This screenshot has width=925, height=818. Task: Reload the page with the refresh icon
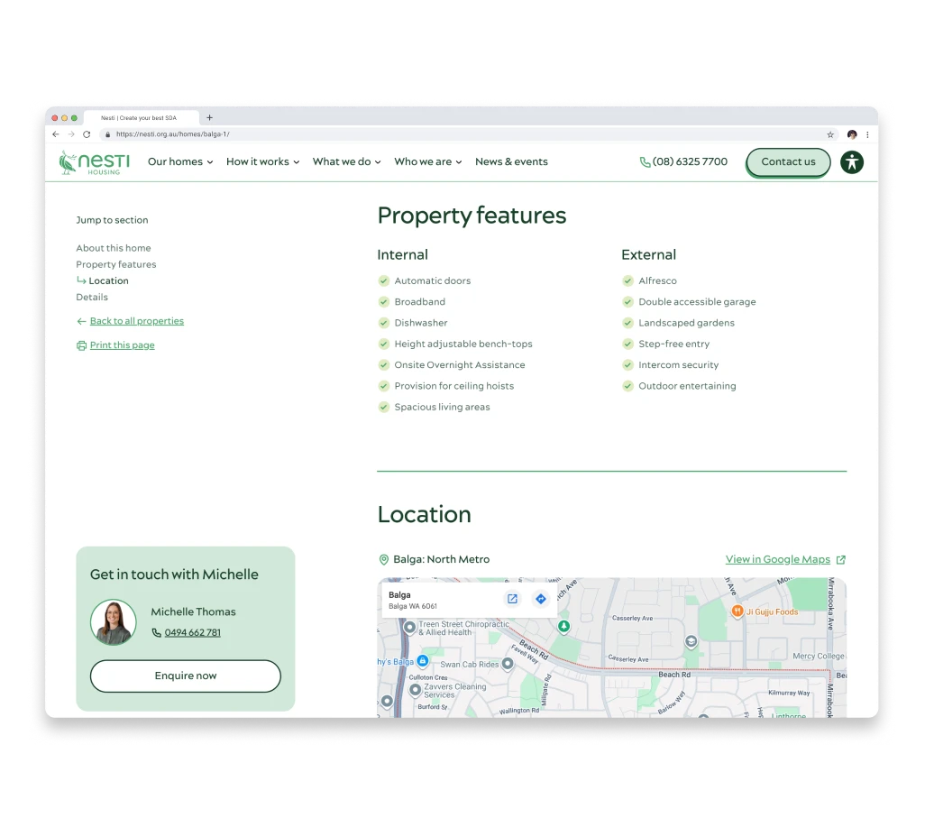(x=87, y=134)
